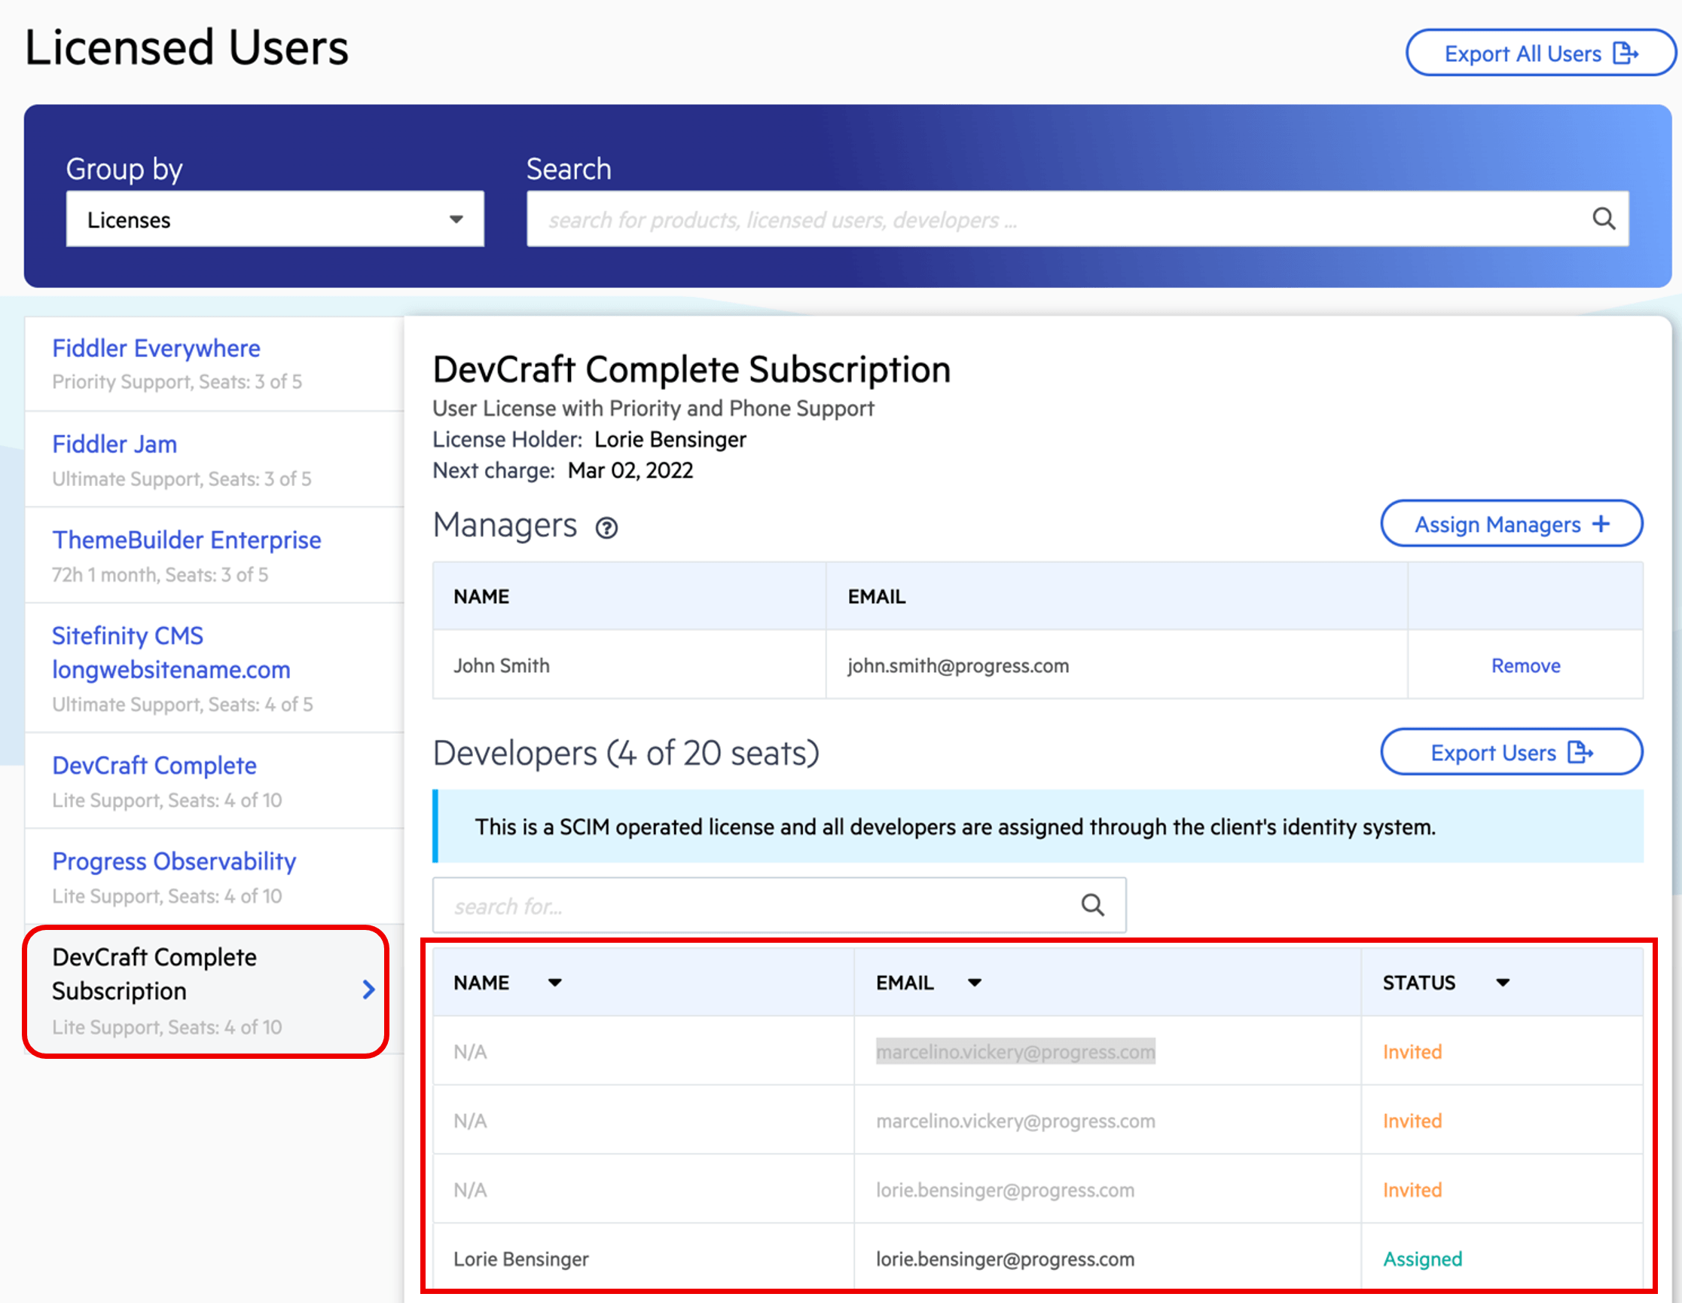This screenshot has width=1682, height=1303.
Task: Remove manager John Smith
Action: (1525, 665)
